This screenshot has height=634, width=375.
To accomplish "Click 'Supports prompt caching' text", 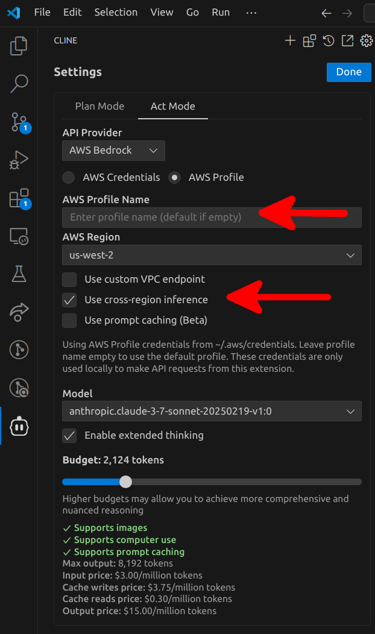I will click(x=129, y=552).
